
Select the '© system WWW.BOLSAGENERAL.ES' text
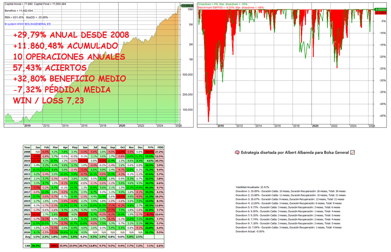pyautogui.click(x=27, y=24)
